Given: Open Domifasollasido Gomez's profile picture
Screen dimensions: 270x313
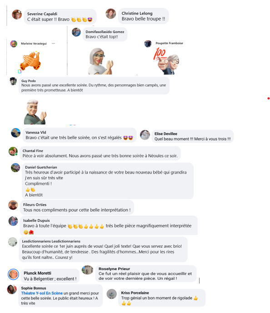Looking at the screenshot, I should [76, 32].
